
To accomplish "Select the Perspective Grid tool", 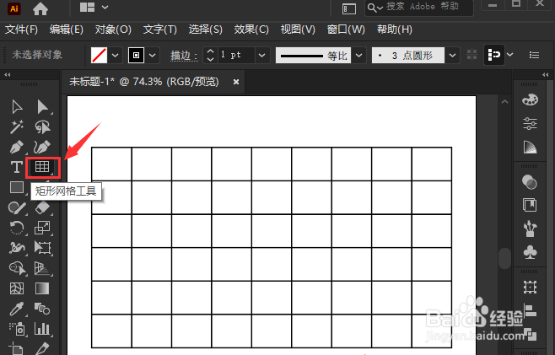I will (x=42, y=268).
